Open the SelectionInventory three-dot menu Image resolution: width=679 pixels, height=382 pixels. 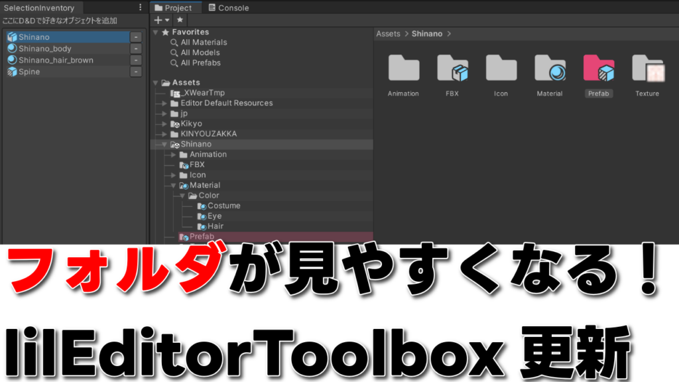(x=141, y=7)
